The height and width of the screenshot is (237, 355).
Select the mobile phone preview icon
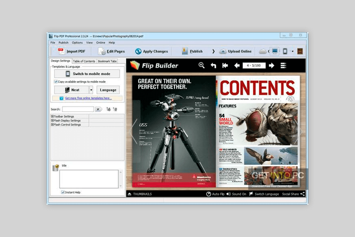tap(285, 51)
